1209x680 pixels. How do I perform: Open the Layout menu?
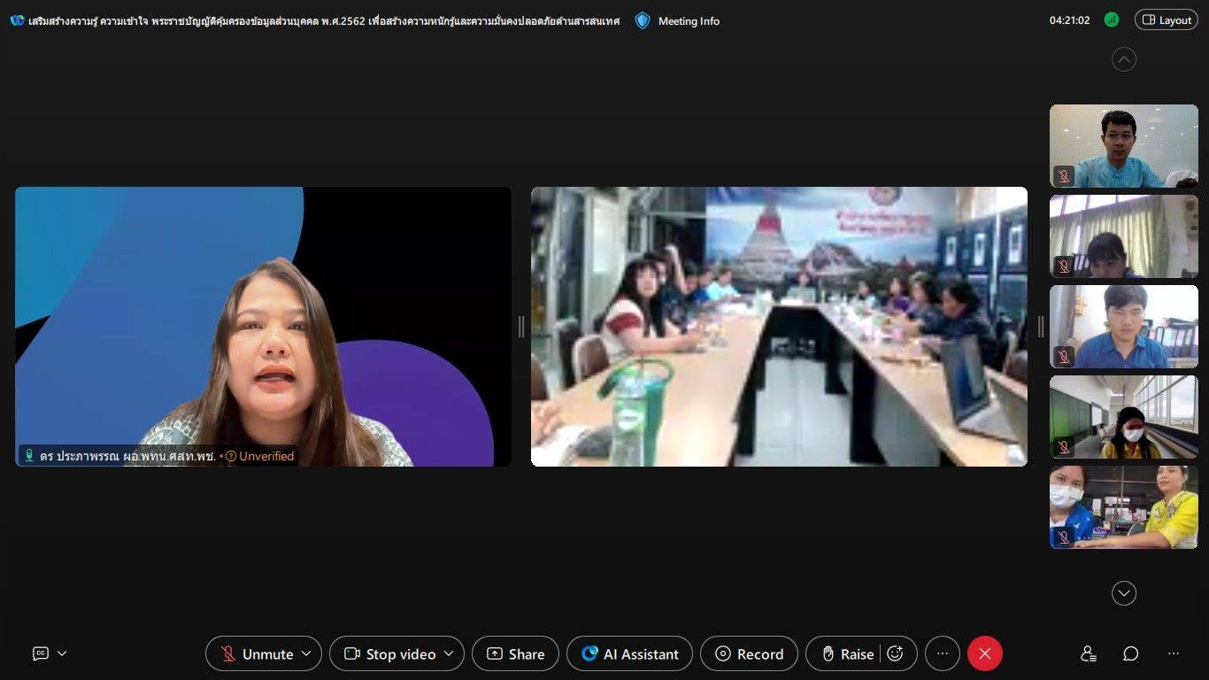click(x=1167, y=20)
